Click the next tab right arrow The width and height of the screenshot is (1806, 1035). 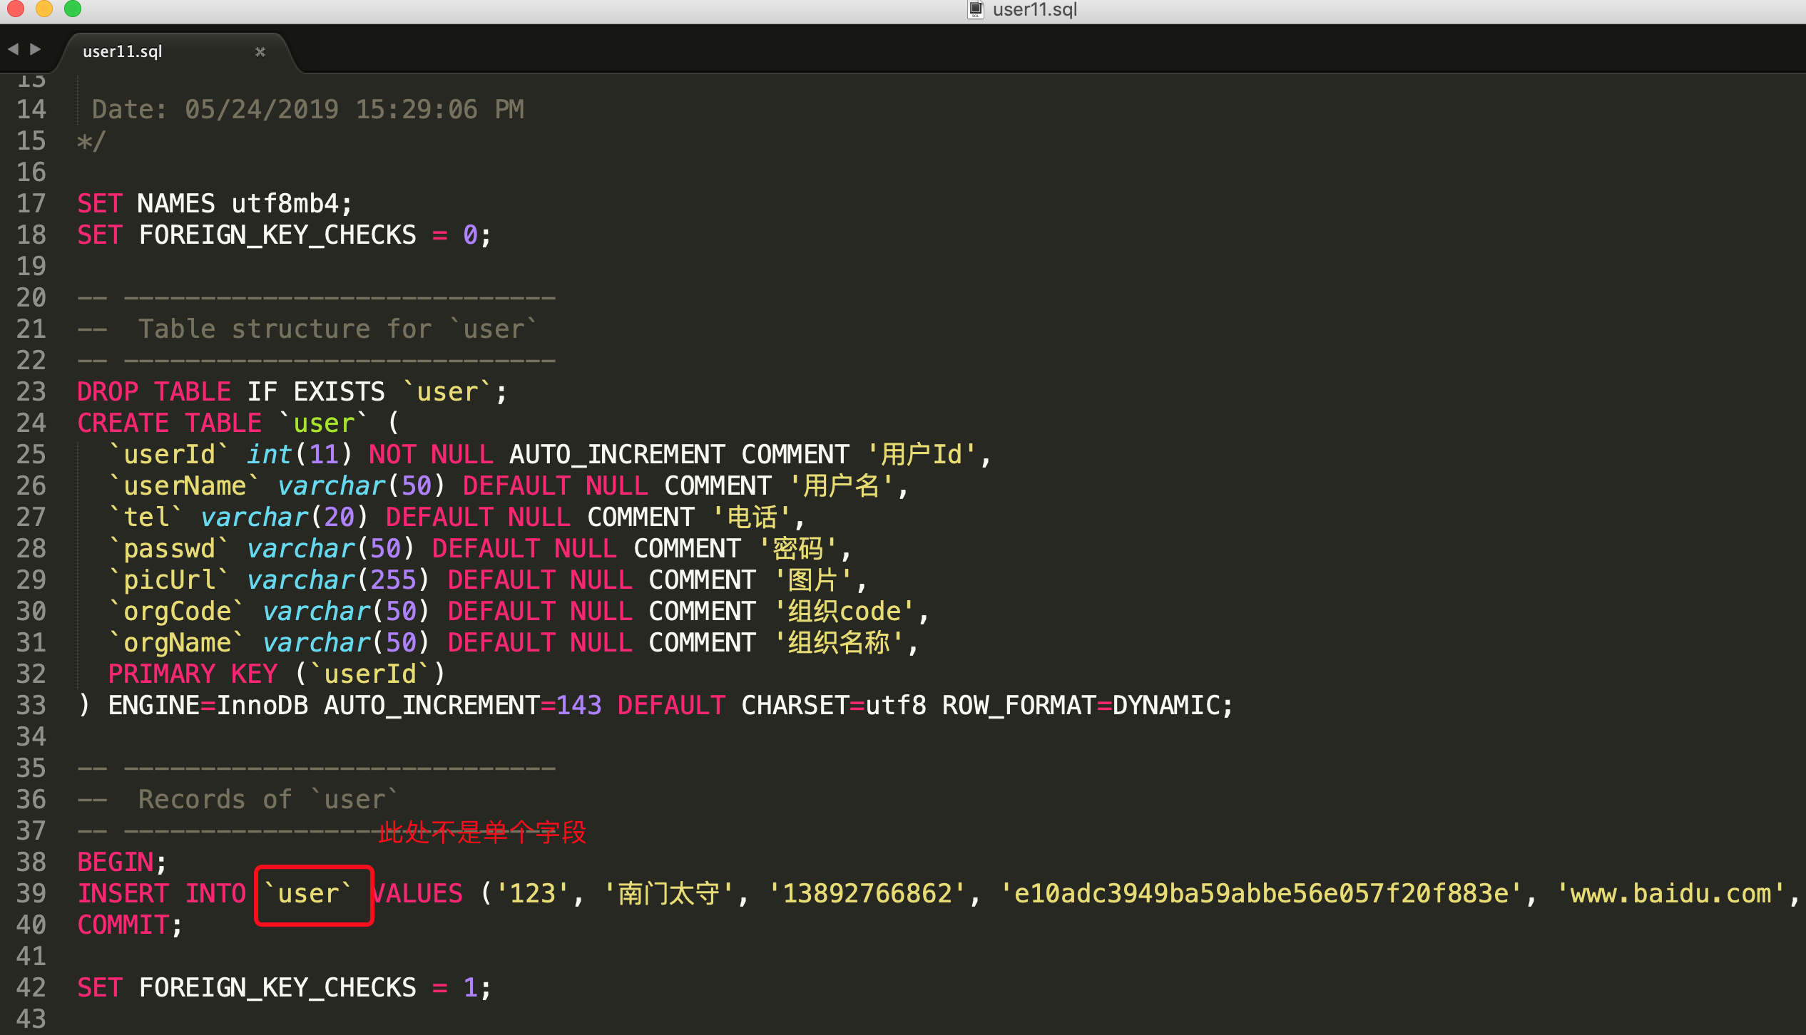pyautogui.click(x=35, y=49)
